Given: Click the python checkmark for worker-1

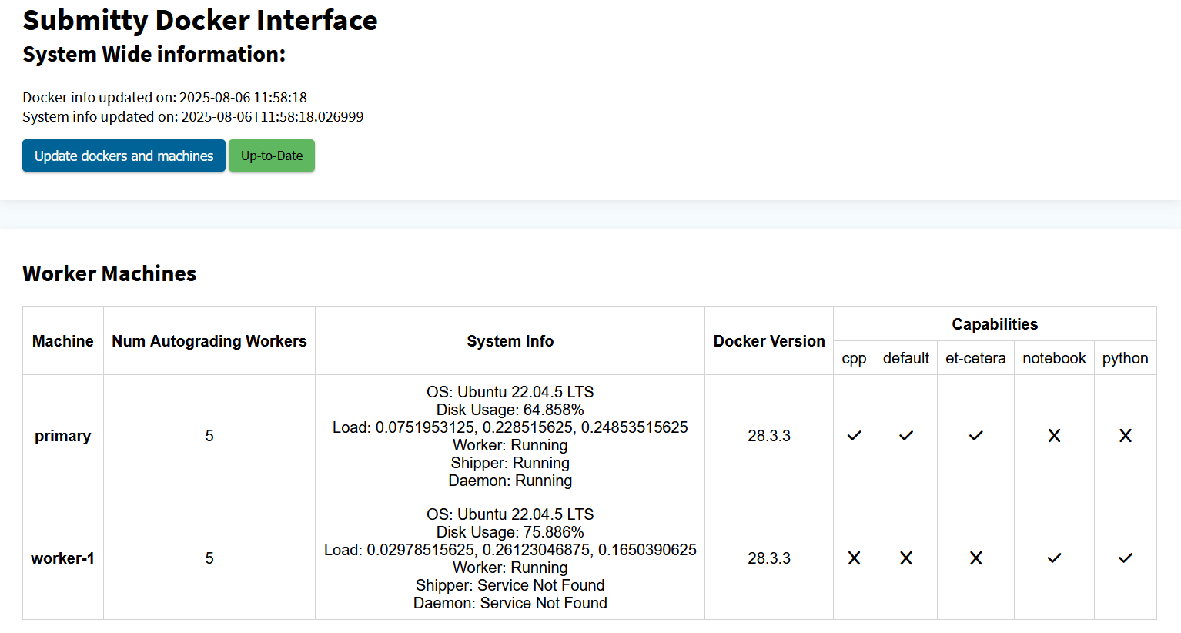Looking at the screenshot, I should pos(1125,558).
